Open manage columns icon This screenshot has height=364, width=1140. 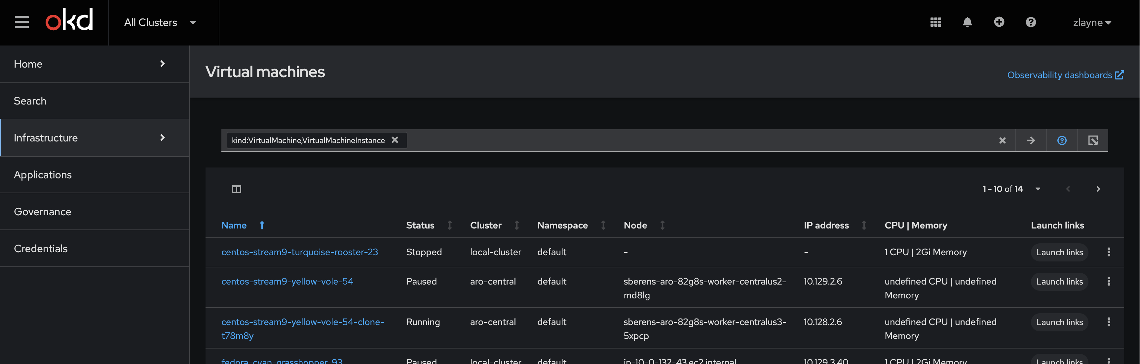click(x=236, y=189)
